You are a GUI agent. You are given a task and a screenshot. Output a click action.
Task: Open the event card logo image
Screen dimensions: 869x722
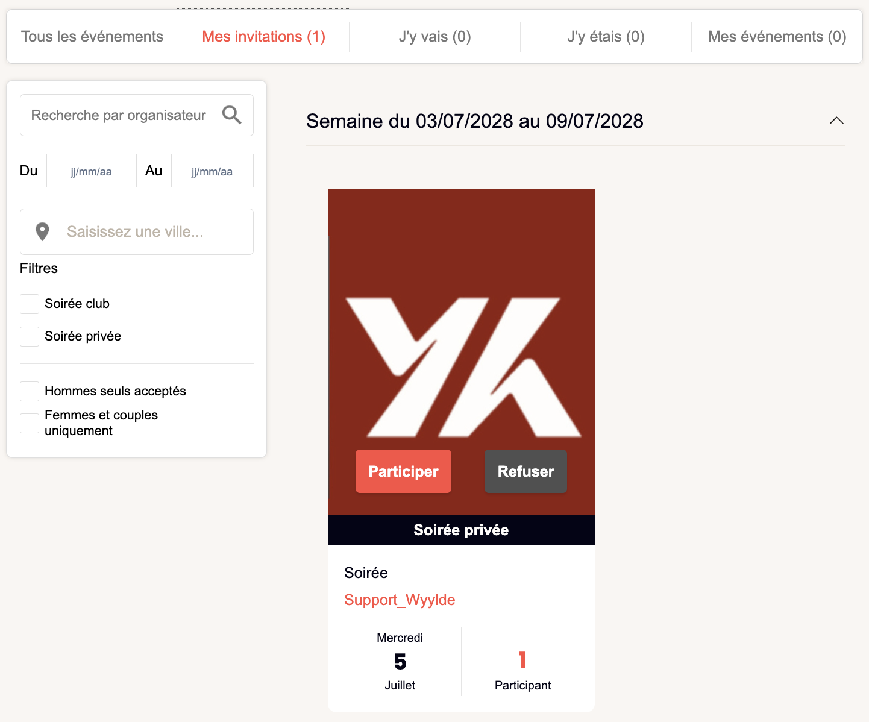tap(461, 352)
